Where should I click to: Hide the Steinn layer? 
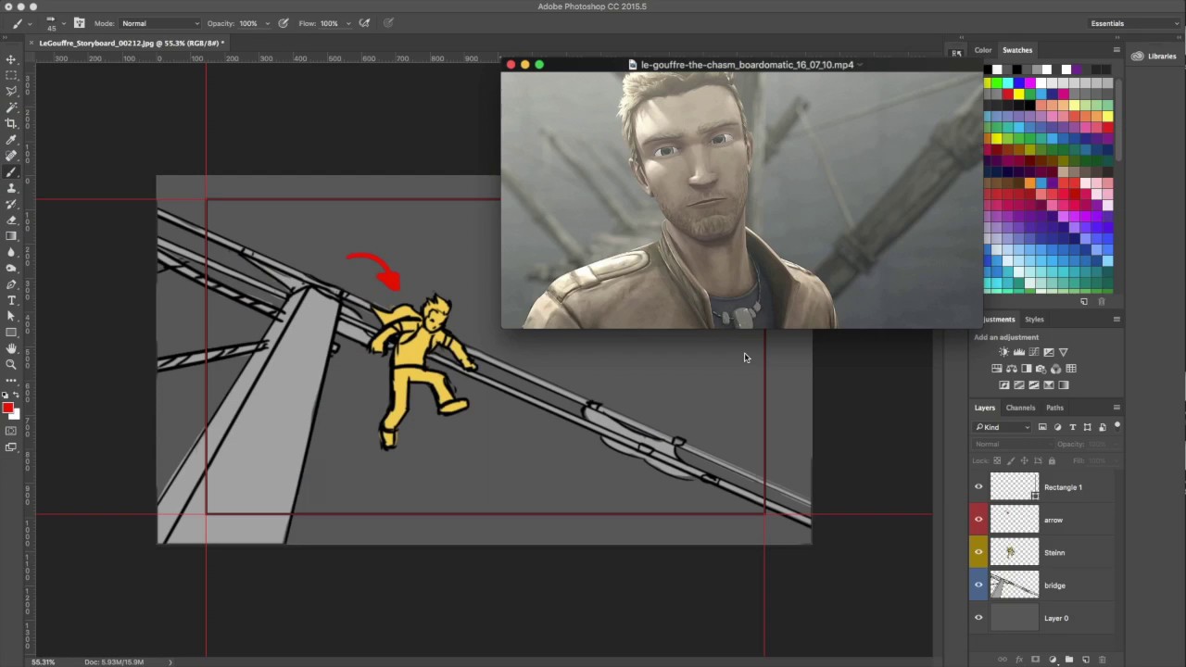click(x=978, y=552)
